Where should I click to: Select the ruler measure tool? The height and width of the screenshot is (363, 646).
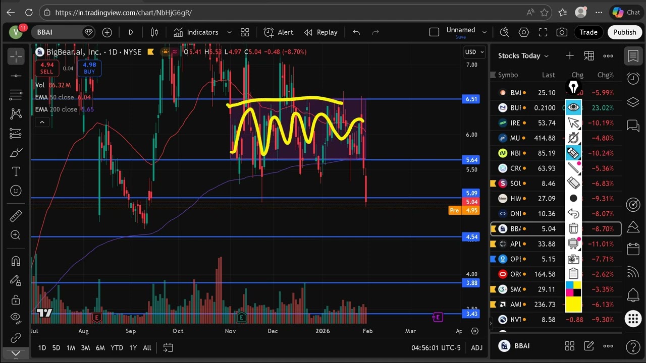(x=16, y=216)
